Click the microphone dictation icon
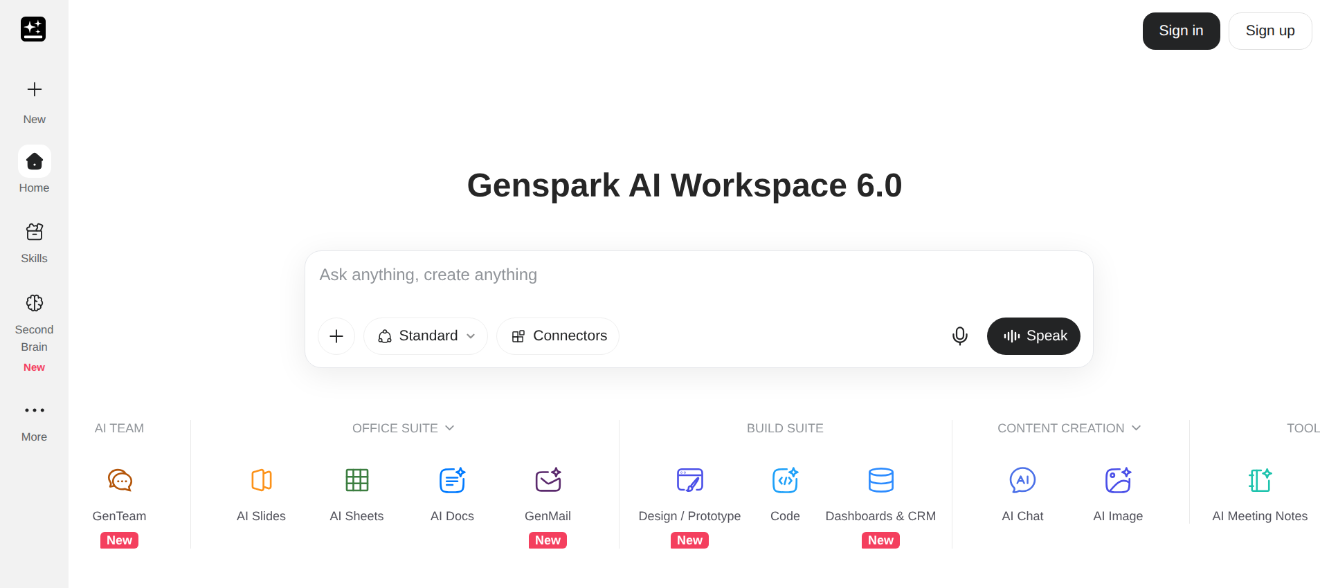Screen dimensions: 1329x588 pyautogui.click(x=959, y=336)
